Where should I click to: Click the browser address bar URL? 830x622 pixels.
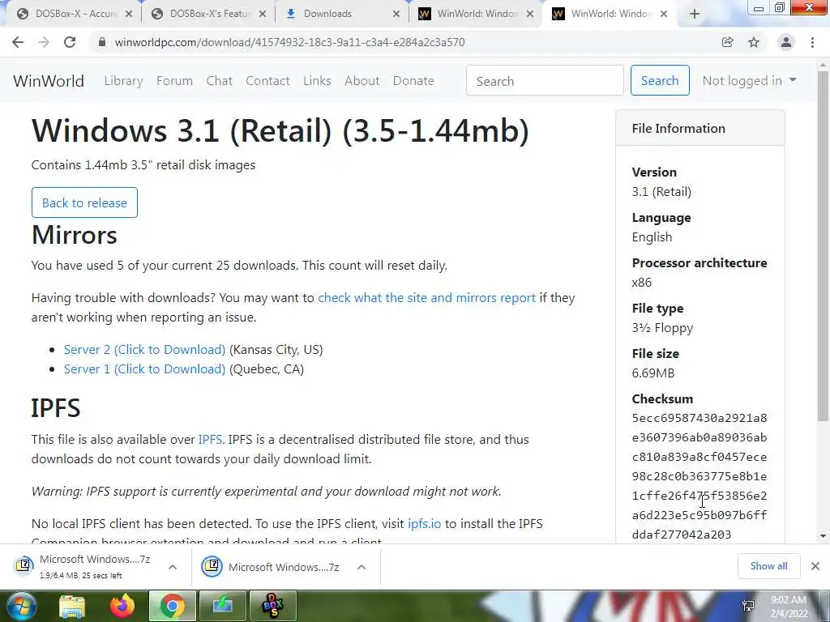coord(289,42)
